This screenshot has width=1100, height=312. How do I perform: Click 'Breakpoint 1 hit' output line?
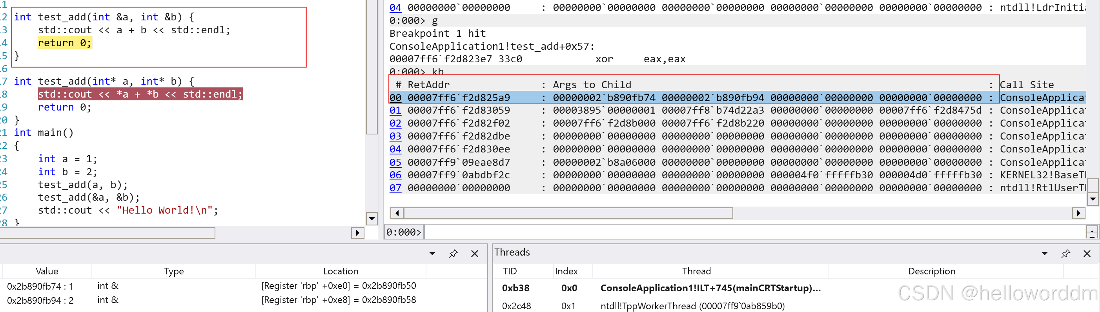coord(437,33)
